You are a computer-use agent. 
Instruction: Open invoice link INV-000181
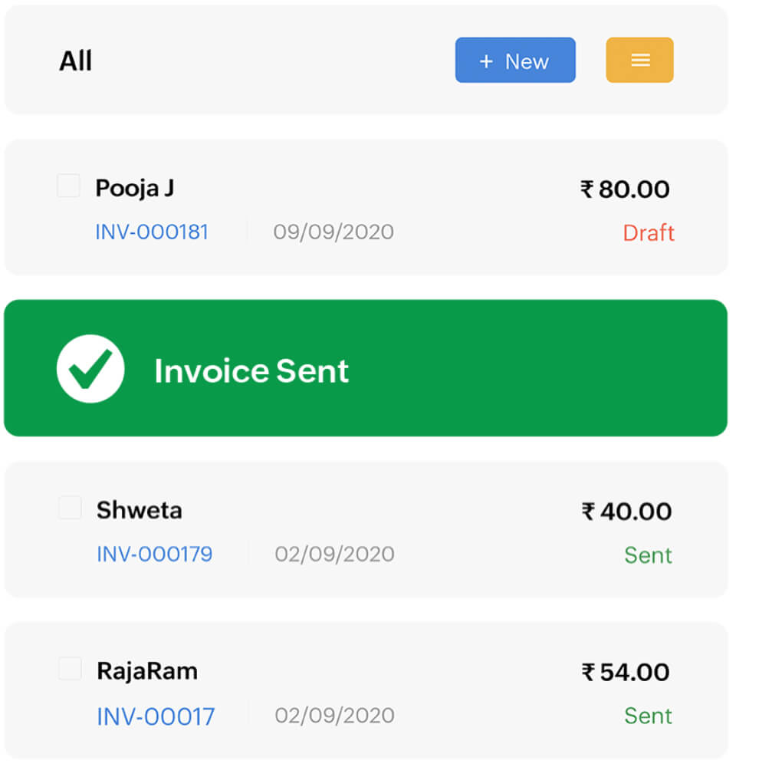152,232
